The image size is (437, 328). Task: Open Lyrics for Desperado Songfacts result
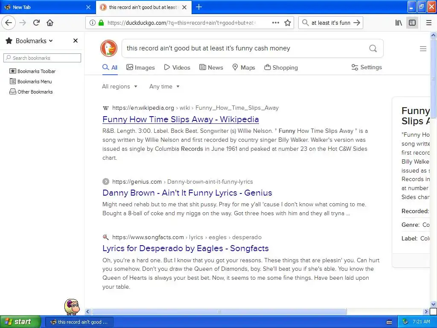click(x=186, y=248)
